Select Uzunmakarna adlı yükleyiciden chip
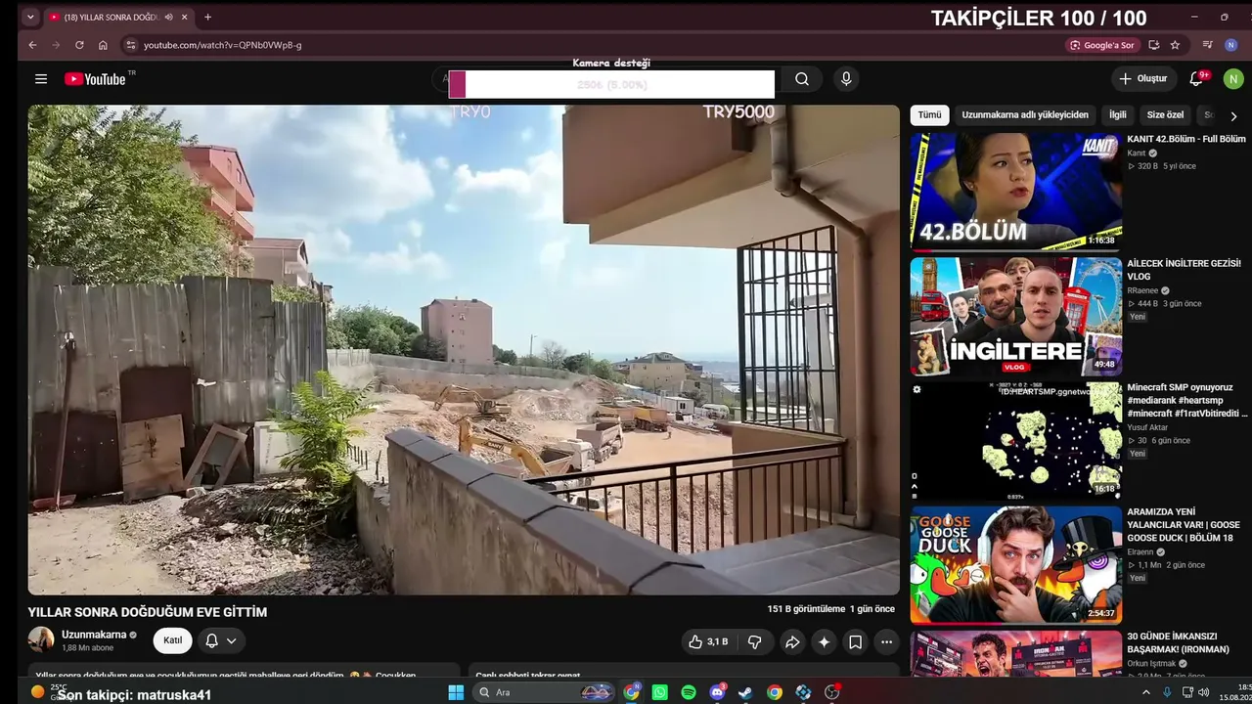Screen dimensions: 1252x704 (1025, 115)
